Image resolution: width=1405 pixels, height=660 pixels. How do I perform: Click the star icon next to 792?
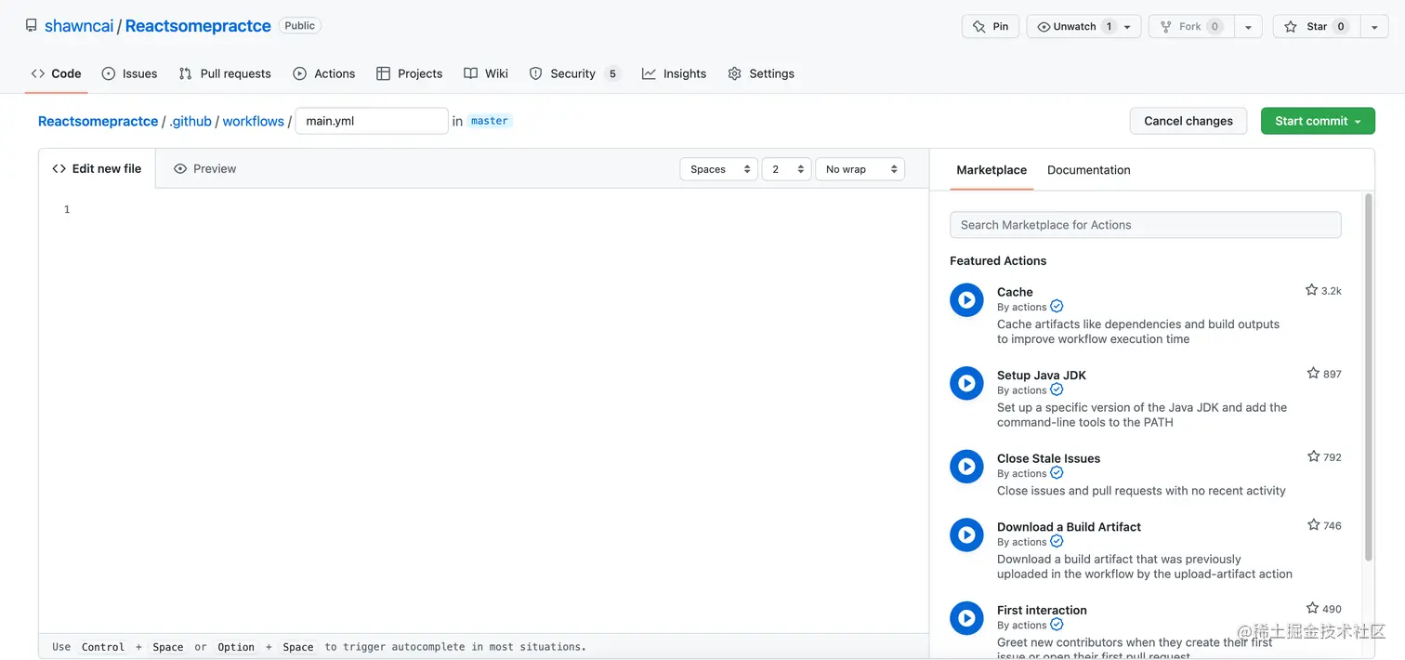click(1313, 456)
